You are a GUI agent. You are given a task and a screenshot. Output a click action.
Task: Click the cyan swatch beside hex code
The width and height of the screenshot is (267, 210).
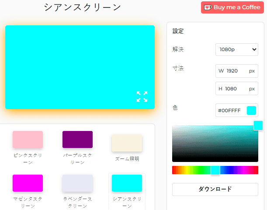(251, 110)
